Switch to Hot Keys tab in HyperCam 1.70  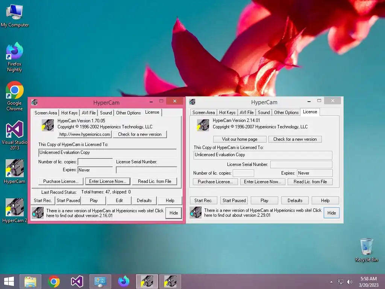(x=69, y=113)
